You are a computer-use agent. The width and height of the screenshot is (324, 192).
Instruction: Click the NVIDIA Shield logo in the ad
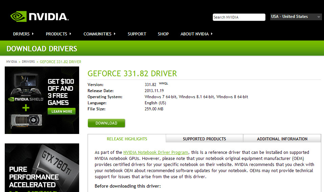tap(26, 99)
